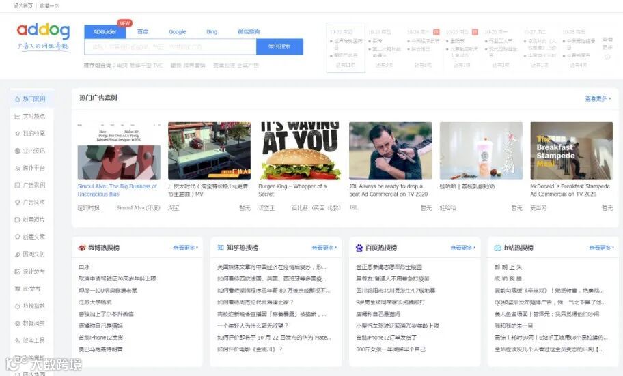
Task: Click the 热搜指数 flame icon
Action: click(x=18, y=306)
